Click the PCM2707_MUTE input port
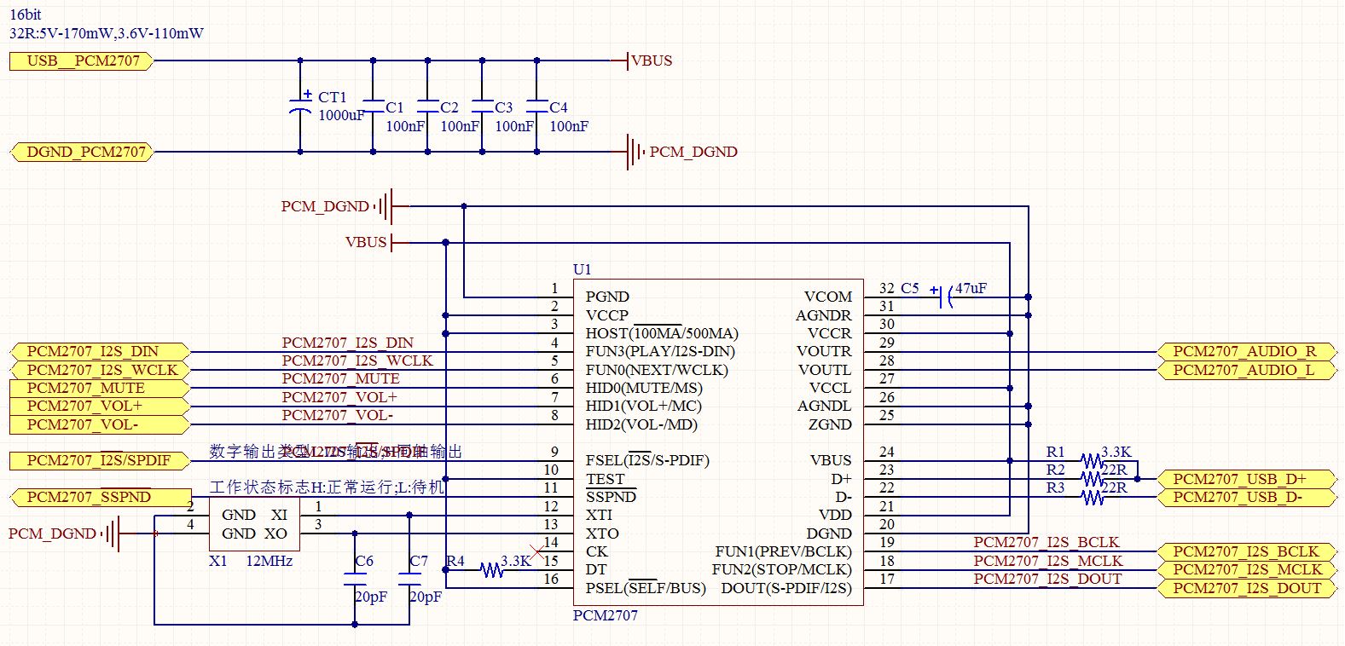 [x=99, y=388]
